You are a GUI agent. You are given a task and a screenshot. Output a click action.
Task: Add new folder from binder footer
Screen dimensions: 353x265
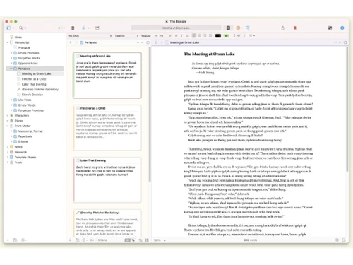tap(16, 240)
